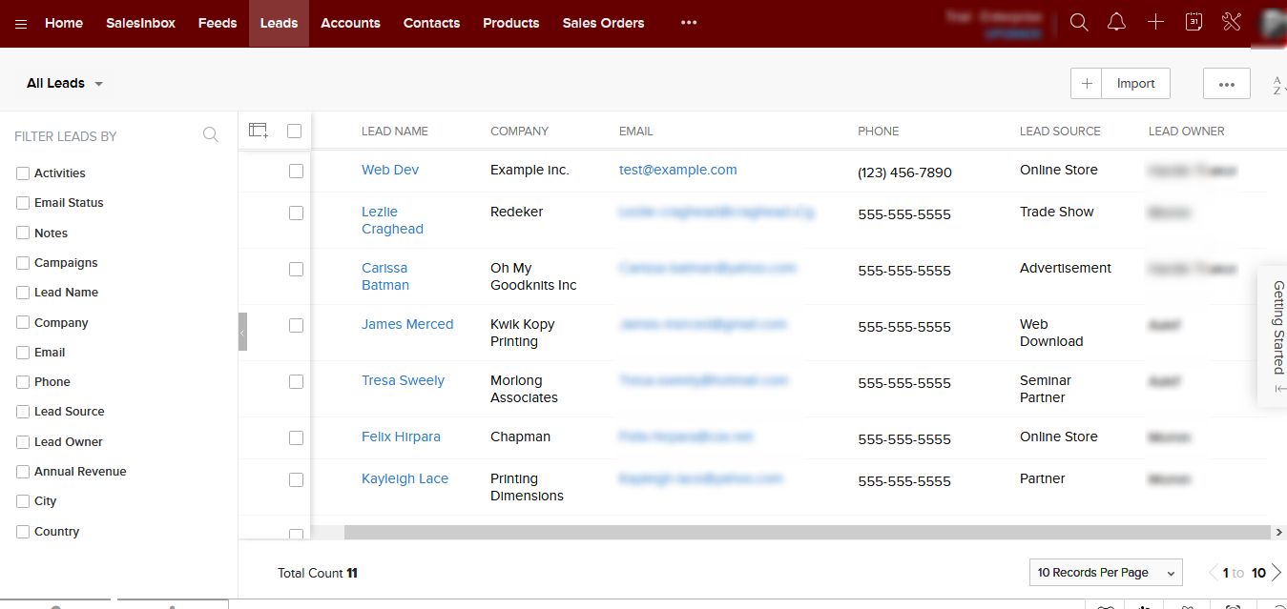This screenshot has height=609, width=1287.
Task: Open the Tresa Sweely lead link
Action: coord(403,380)
